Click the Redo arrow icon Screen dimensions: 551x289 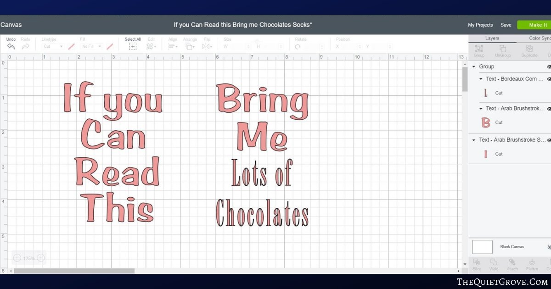pyautogui.click(x=26, y=46)
